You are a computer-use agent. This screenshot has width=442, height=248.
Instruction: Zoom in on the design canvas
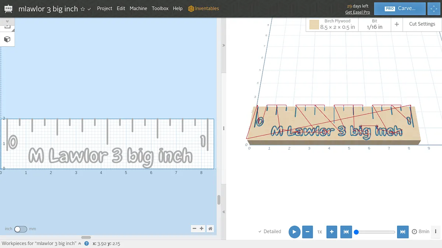point(201,229)
